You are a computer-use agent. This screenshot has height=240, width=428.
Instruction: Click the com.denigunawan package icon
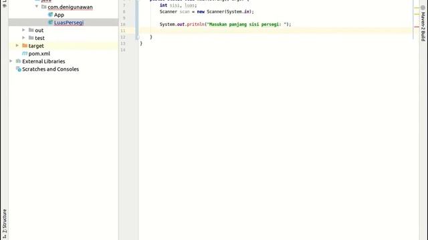pyautogui.click(x=44, y=7)
